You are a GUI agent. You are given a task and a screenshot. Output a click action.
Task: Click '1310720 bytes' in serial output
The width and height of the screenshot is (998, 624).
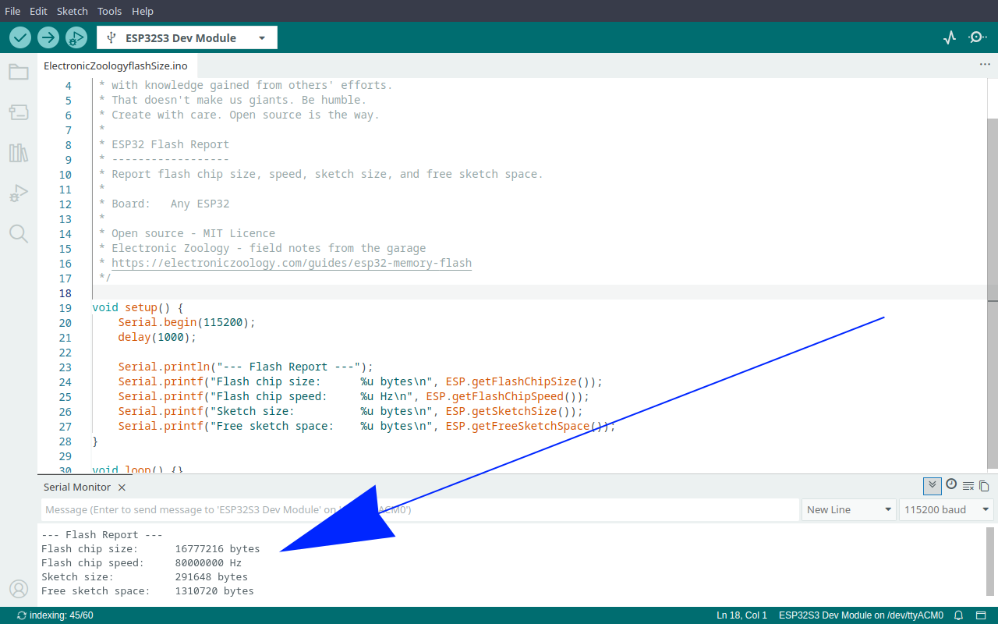click(x=214, y=591)
